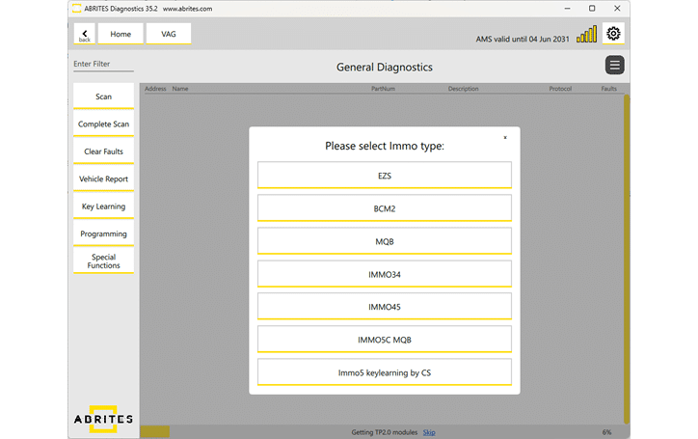Open the settings gear icon
The image size is (698, 439).
(613, 34)
